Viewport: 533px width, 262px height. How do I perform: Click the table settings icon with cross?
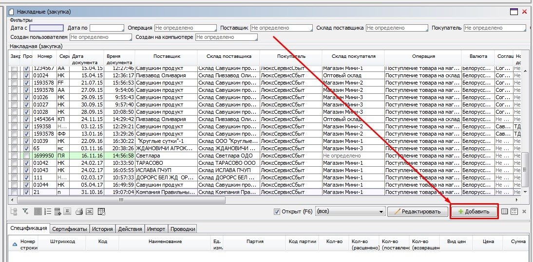pyautogui.click(x=101, y=211)
